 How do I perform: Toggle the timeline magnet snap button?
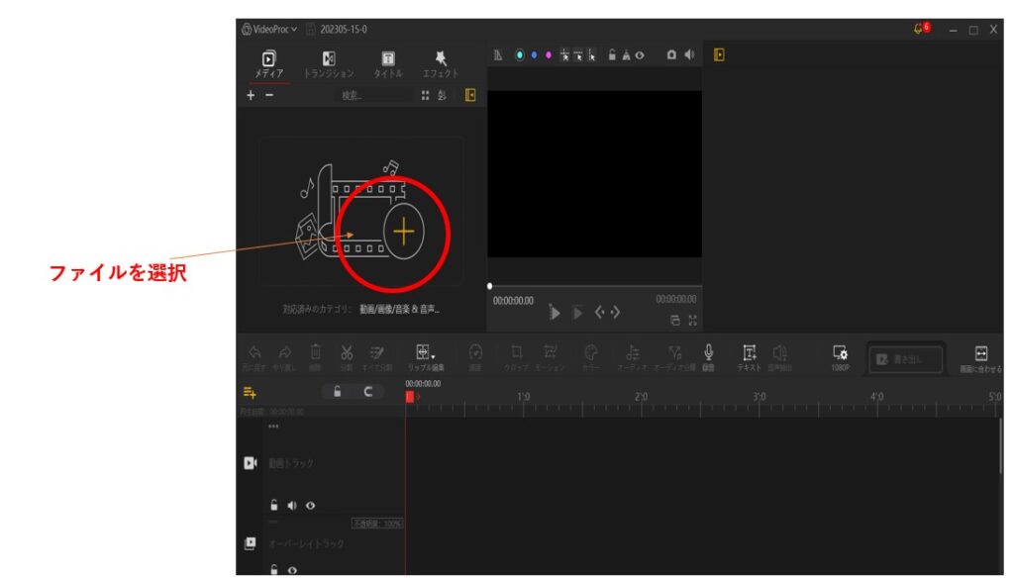point(367,392)
